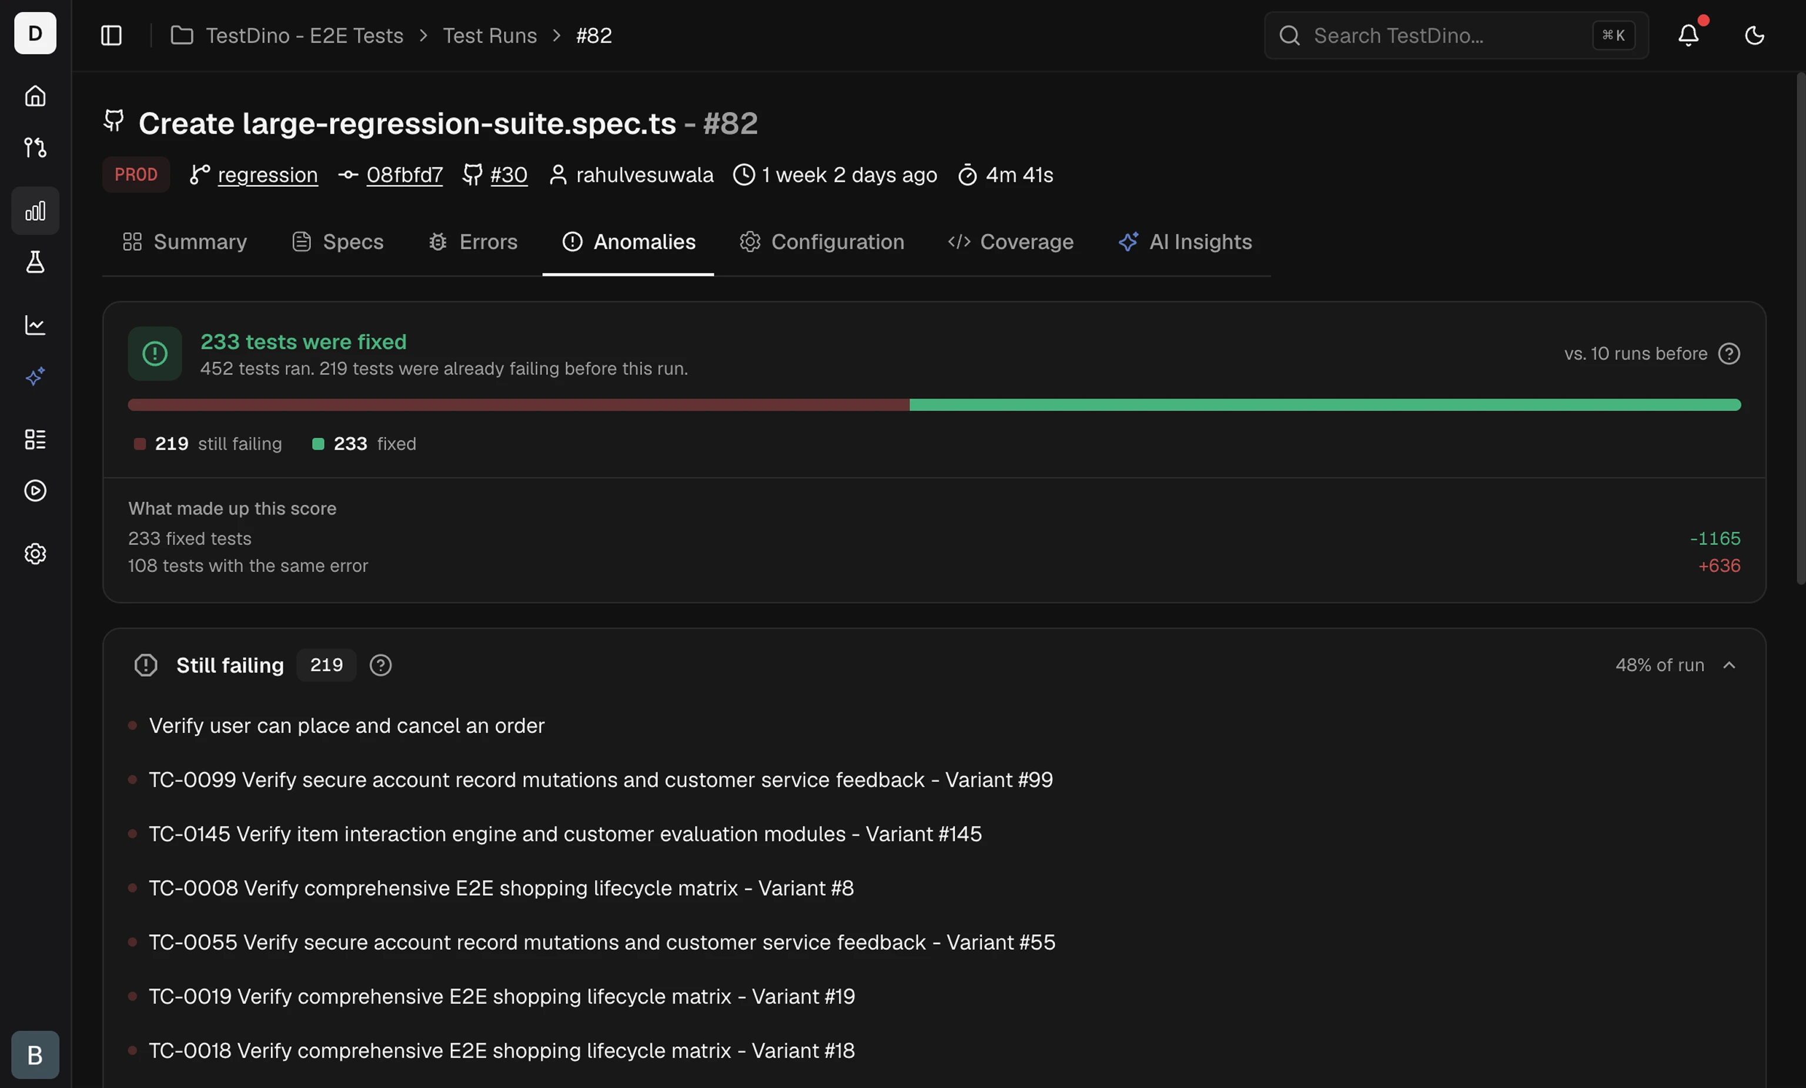This screenshot has height=1088, width=1806.
Task: Go to Test Runs breadcrumb
Action: (x=490, y=35)
